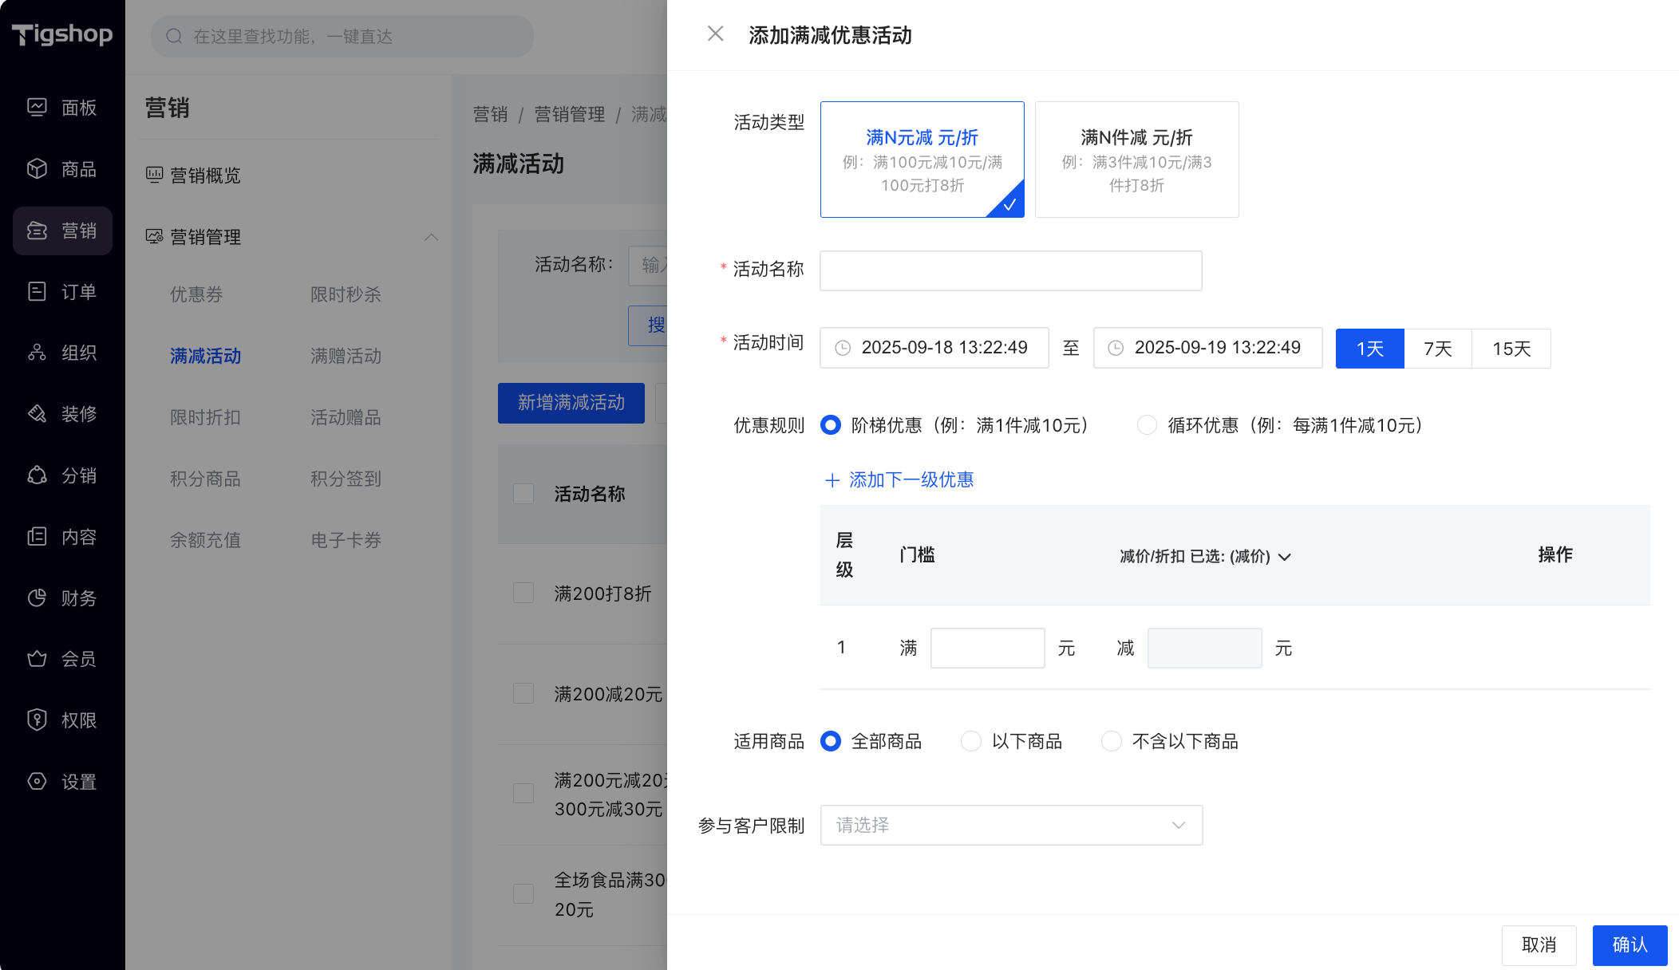Screen dimensions: 1679x970
Task: Open the 参与客户限制 dropdown
Action: click(1010, 825)
